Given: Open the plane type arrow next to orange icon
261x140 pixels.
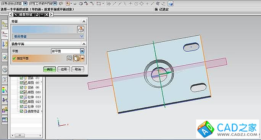Looking at the screenshot, I should tap(82, 58).
